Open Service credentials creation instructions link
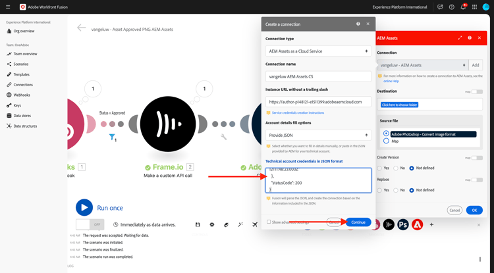The height and width of the screenshot is (273, 494). pos(298,112)
